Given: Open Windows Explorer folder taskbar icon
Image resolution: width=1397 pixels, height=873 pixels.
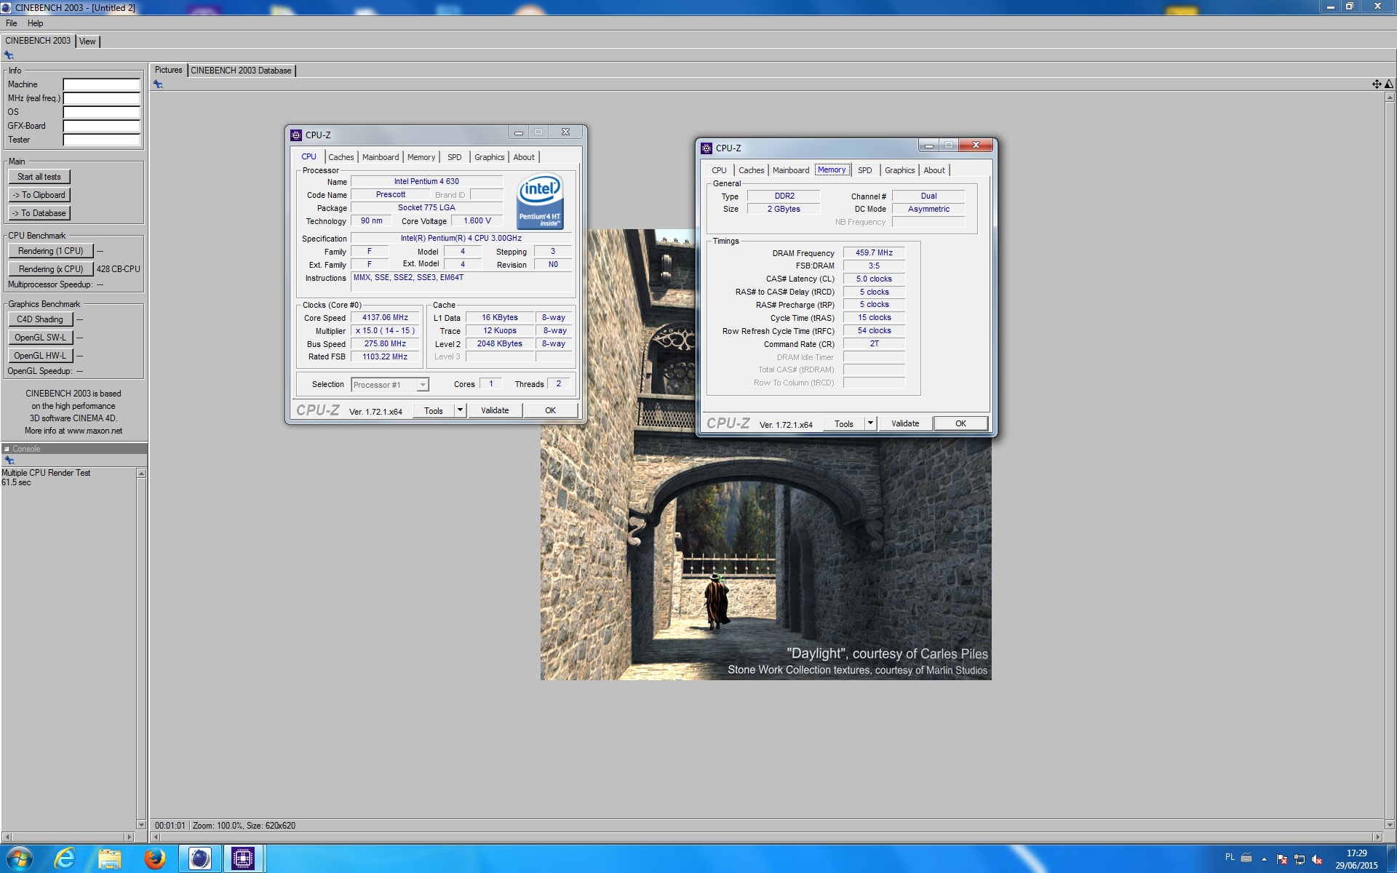Looking at the screenshot, I should [x=109, y=859].
